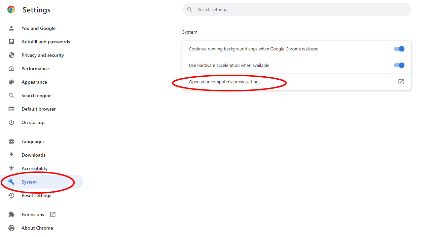This screenshot has width=433, height=237.
Task: Select the Appearance palette icon
Action: coord(11,82)
